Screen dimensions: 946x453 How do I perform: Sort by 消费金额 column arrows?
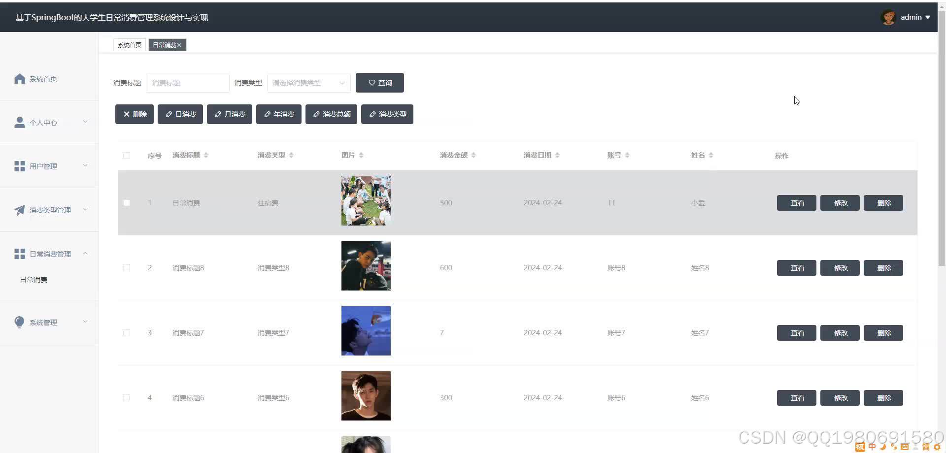click(473, 155)
